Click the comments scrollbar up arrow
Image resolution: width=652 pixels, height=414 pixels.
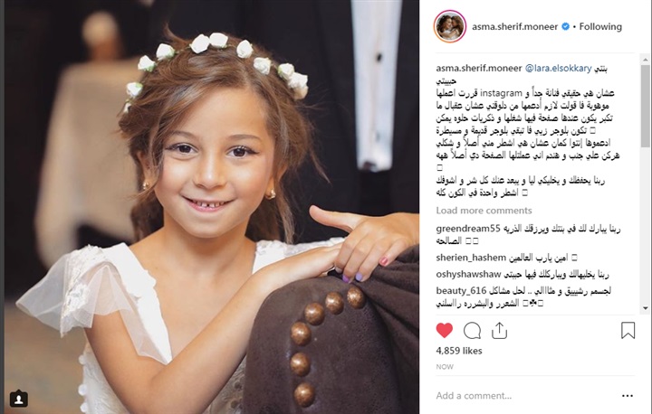[646, 60]
